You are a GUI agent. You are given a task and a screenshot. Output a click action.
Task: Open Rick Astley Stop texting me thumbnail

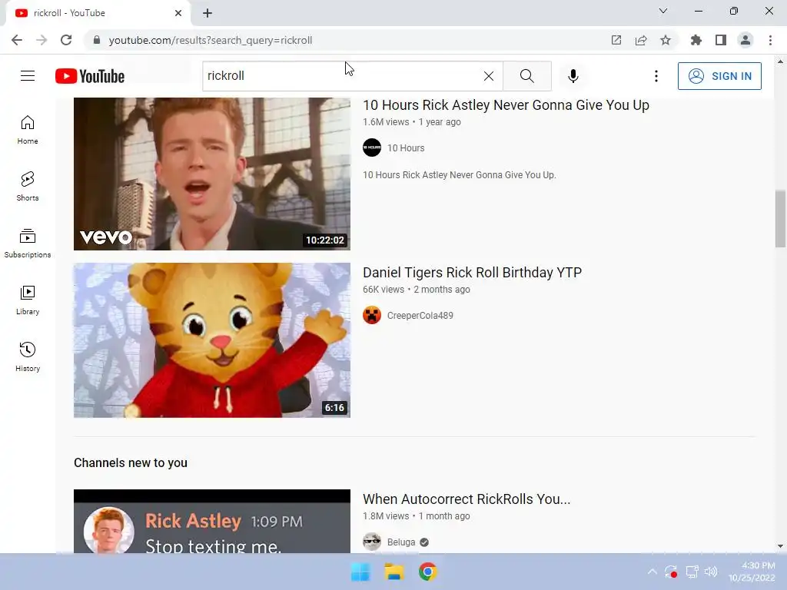(212, 522)
